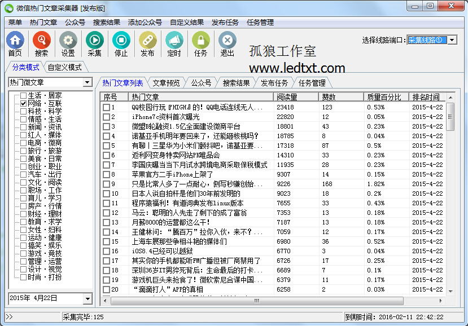Switch to the 发布任务 content tab

[x=274, y=83]
